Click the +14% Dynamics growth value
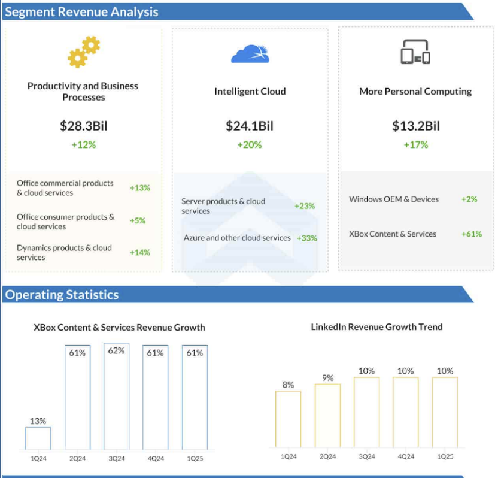Image resolution: width=495 pixels, height=478 pixels. click(140, 252)
